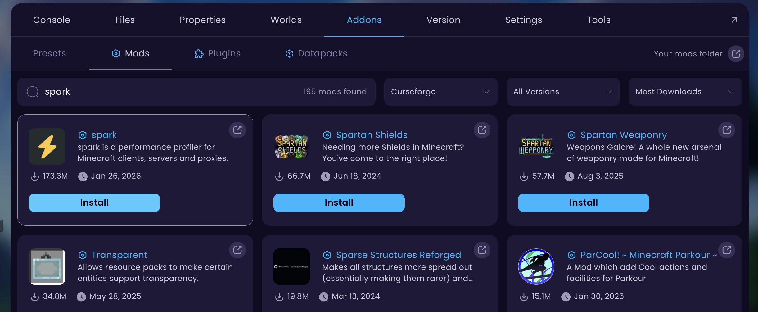Switch to the Plugins sub-tab
758x312 pixels.
217,53
